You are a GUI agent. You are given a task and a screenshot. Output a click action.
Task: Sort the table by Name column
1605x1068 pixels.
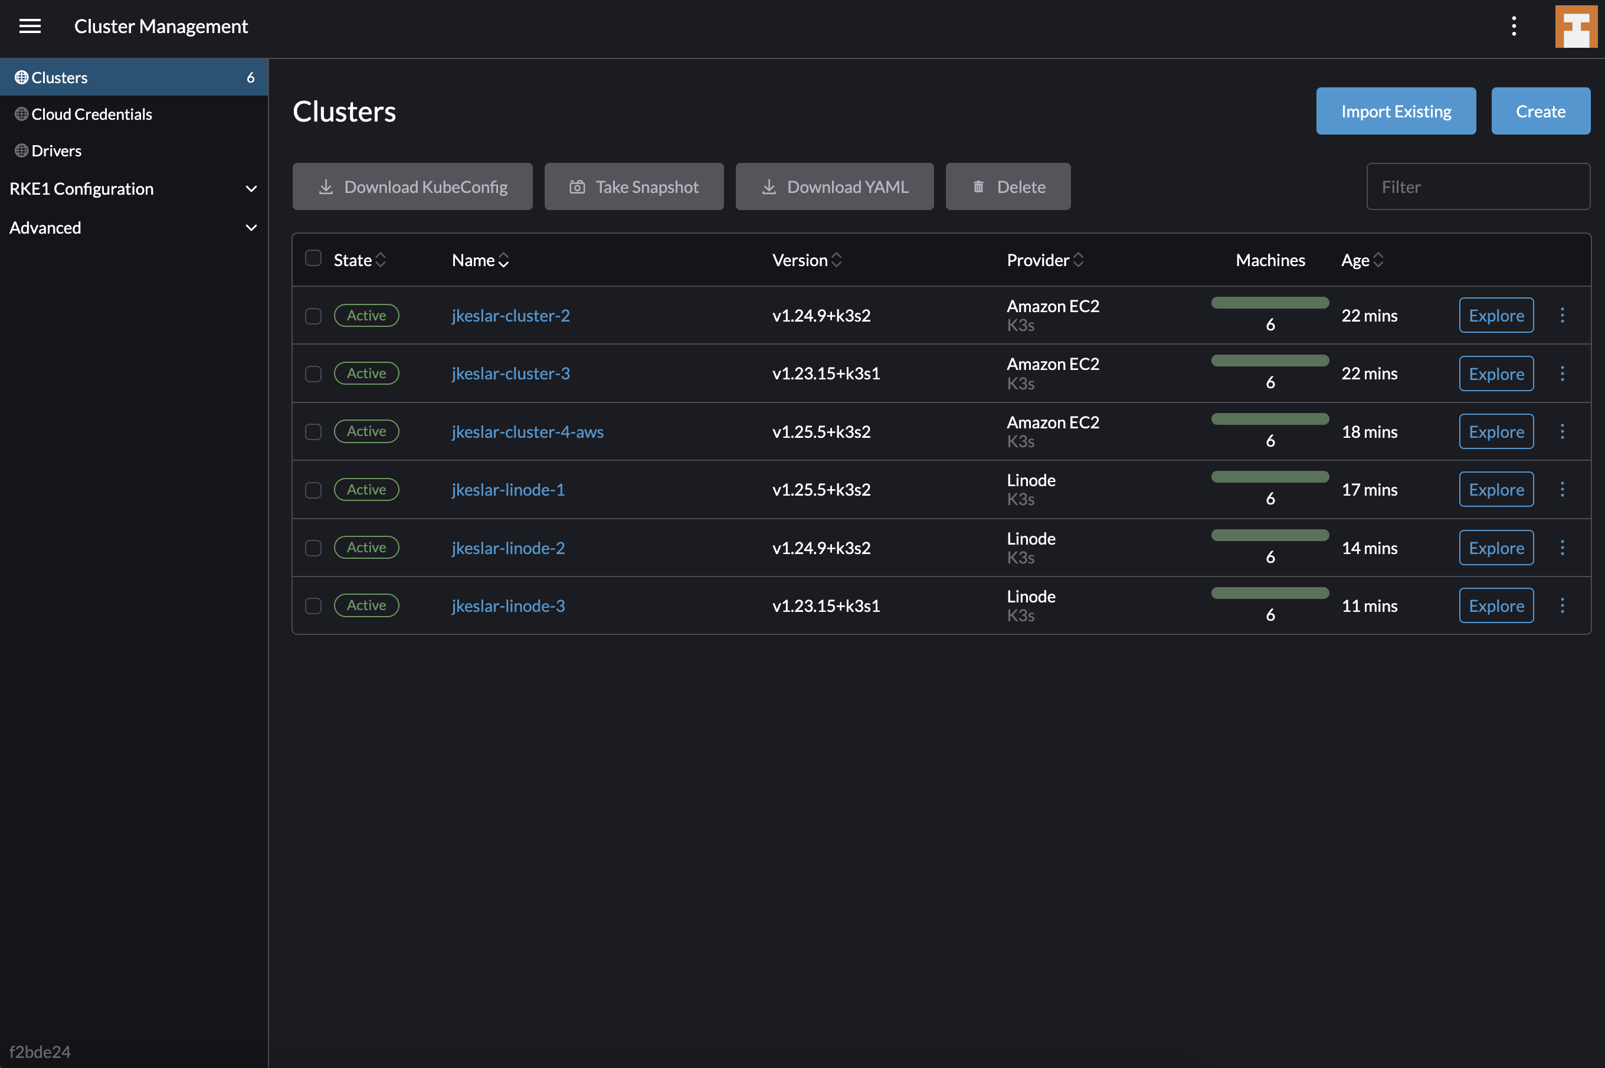click(x=480, y=260)
